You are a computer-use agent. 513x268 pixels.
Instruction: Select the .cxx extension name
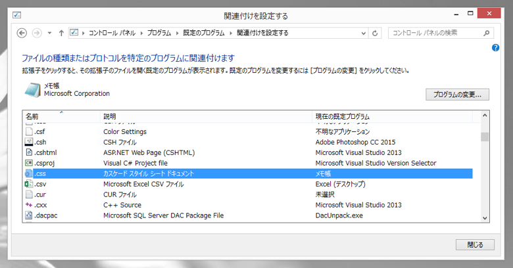41,205
